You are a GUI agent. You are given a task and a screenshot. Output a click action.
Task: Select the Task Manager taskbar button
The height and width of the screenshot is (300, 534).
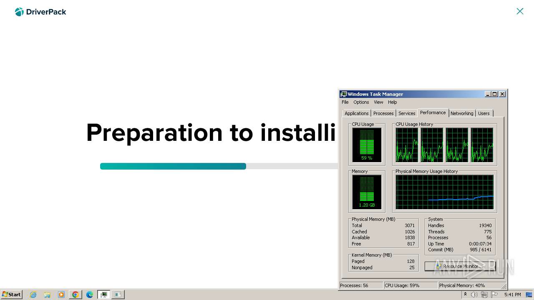pos(104,295)
